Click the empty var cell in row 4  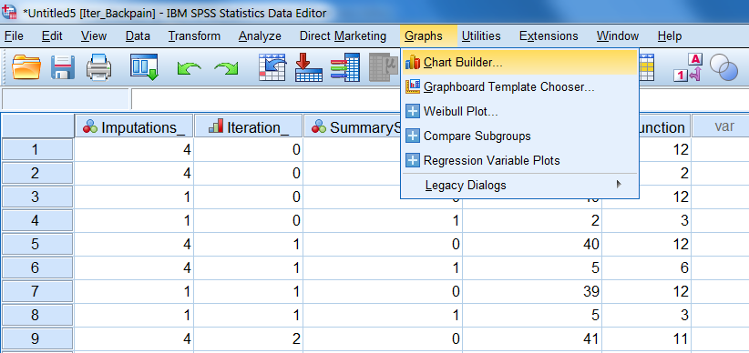coord(721,220)
